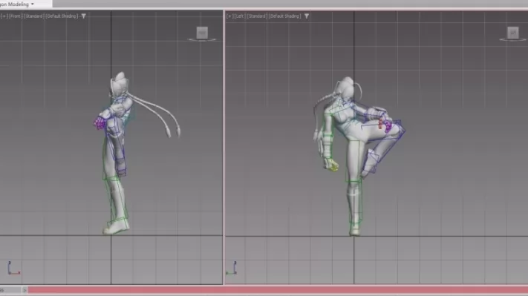Open [Default Shading] menu in Front viewport
Viewport: 528px width, 296px height.
pyautogui.click(x=62, y=16)
